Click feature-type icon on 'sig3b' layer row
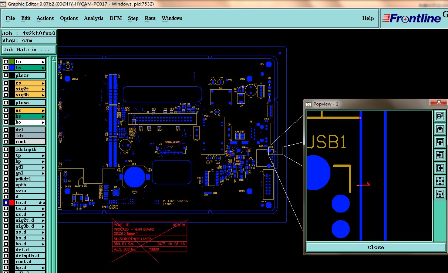The height and width of the screenshot is (273, 448). tap(43, 95)
